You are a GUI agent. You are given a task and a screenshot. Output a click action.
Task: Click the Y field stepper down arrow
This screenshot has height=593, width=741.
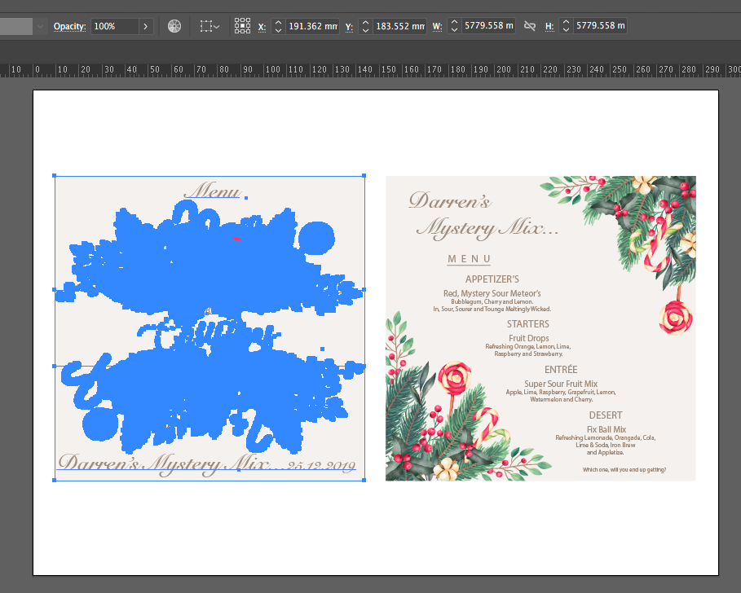click(366, 30)
